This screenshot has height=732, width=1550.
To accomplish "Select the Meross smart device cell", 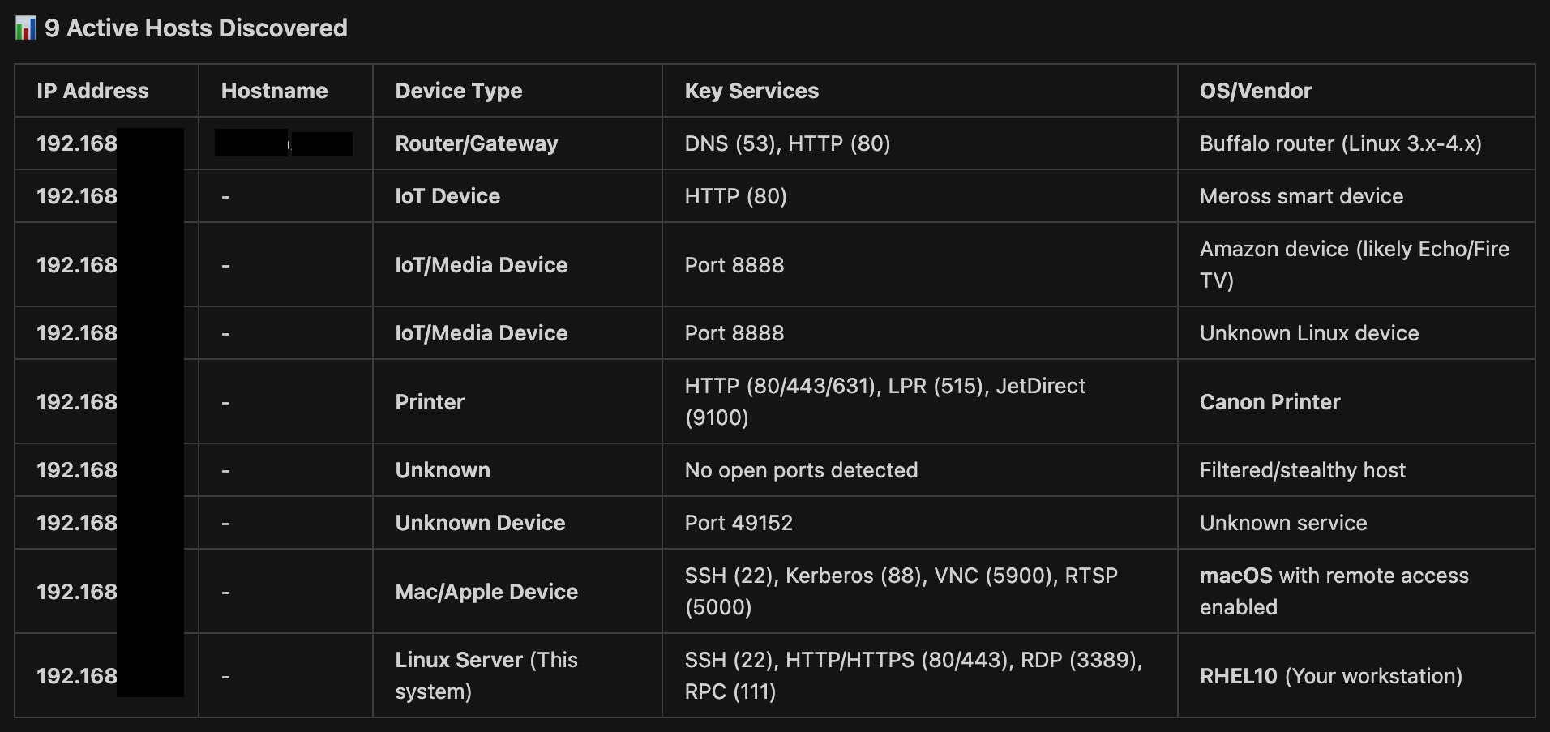I will click(x=1300, y=196).
